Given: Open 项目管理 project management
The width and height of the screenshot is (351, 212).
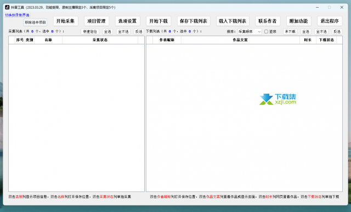Looking at the screenshot, I should [x=97, y=21].
